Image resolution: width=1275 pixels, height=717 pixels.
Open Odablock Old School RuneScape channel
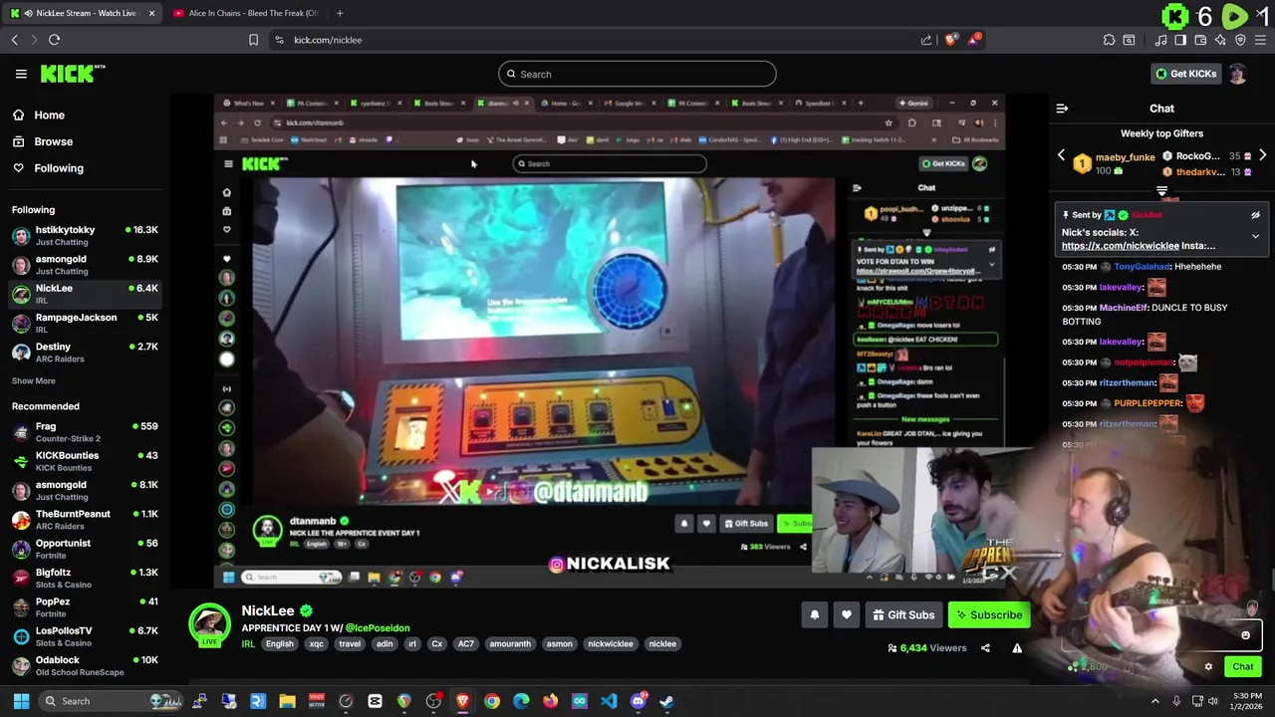click(85, 666)
